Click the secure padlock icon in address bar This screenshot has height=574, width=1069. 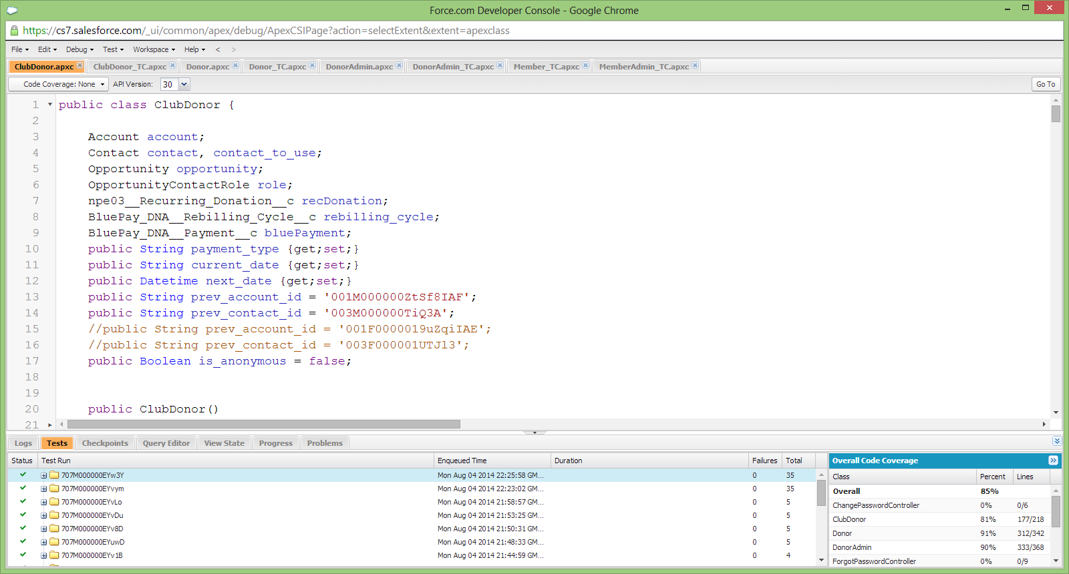click(14, 31)
